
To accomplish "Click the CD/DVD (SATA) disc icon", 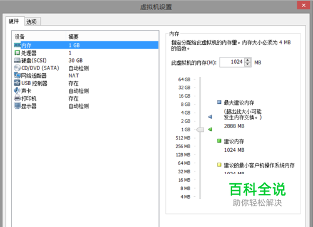I will (17, 68).
